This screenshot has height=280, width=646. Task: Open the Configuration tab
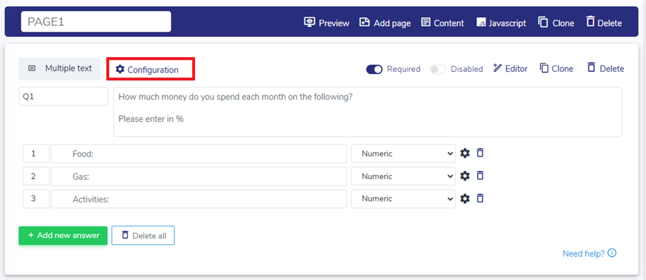point(147,69)
